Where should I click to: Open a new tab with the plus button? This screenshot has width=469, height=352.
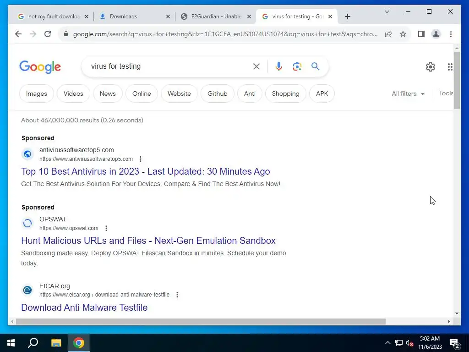click(x=347, y=16)
